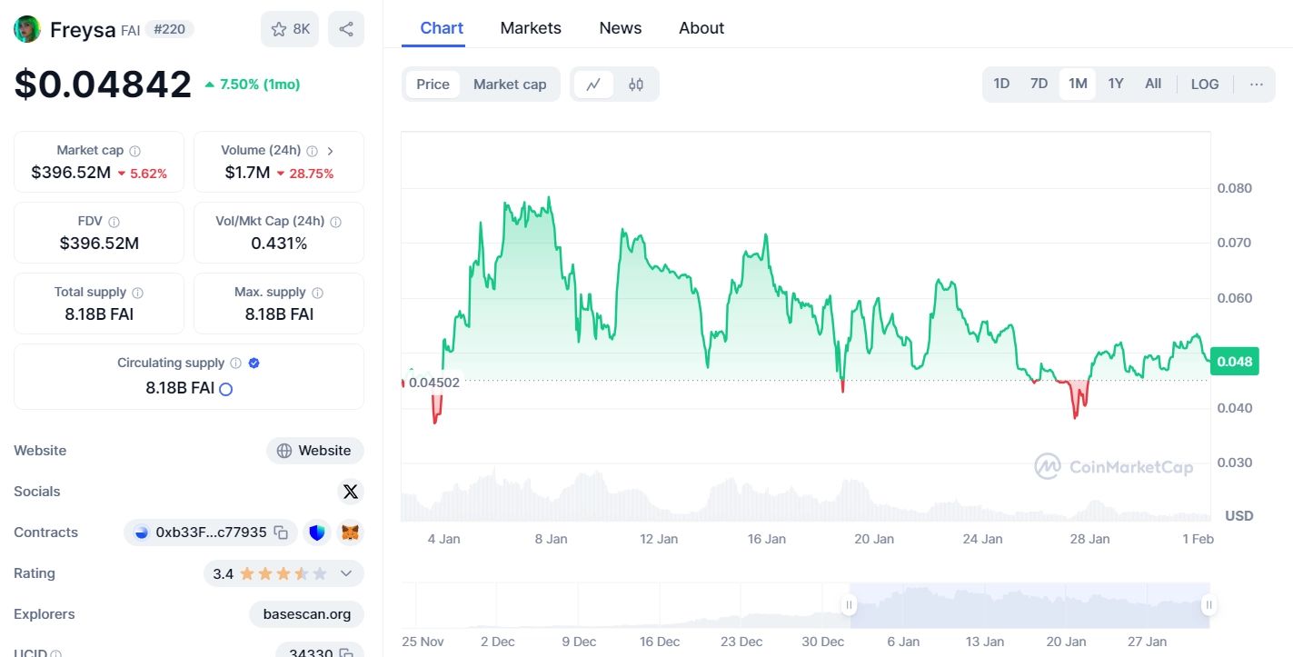This screenshot has height=657, width=1293.
Task: Open basescan.org explorer link
Action: click(306, 614)
